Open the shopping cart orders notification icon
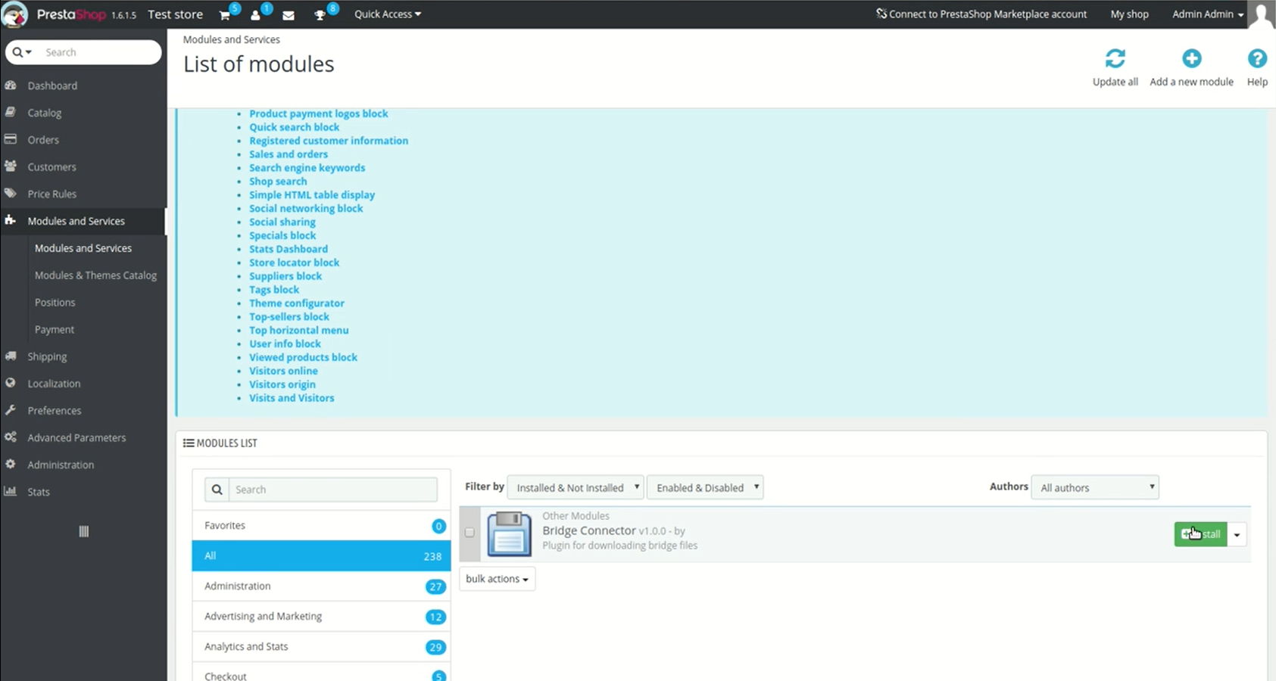 click(225, 15)
